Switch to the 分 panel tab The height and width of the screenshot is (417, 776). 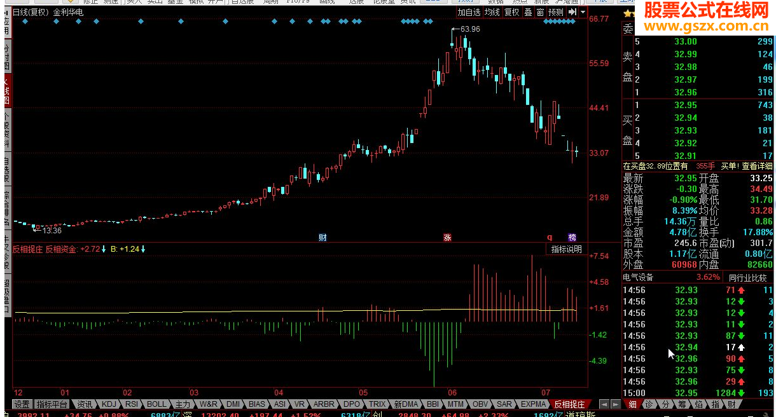point(665,404)
